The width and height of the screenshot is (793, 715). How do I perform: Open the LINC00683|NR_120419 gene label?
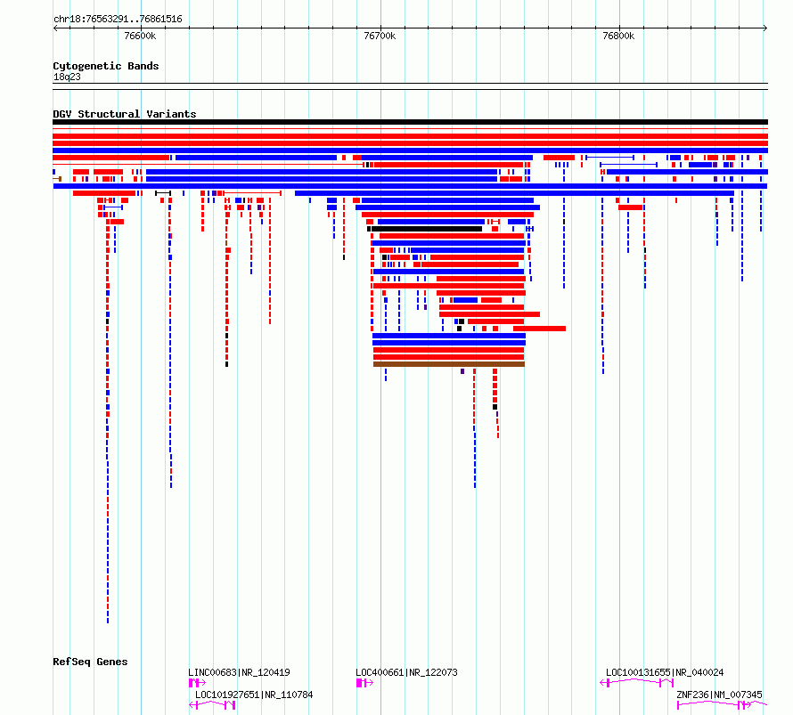coord(239,672)
